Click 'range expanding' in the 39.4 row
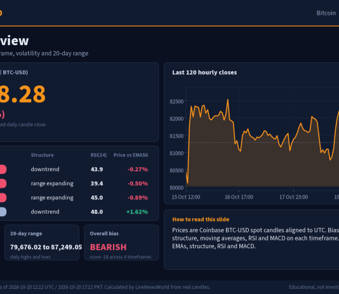 coord(52,183)
